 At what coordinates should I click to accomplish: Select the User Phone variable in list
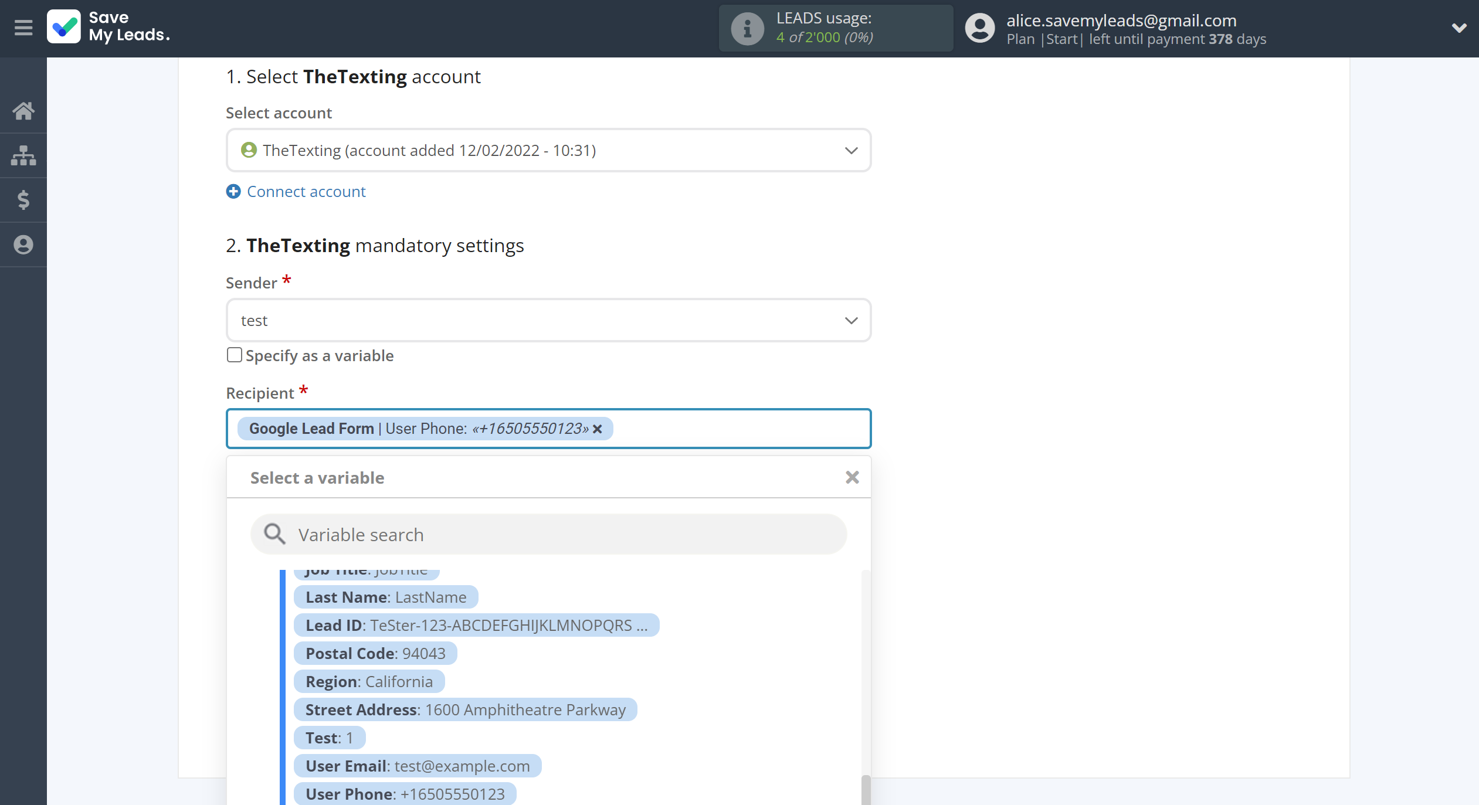coord(405,793)
